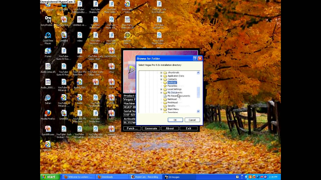Select the yttuy desktop file
Screen dimensions: 321x180
pos(111,68)
